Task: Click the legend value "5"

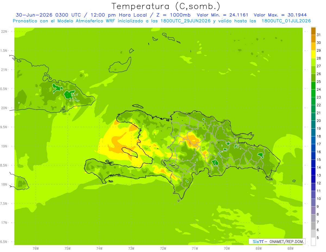Action: (318, 238)
